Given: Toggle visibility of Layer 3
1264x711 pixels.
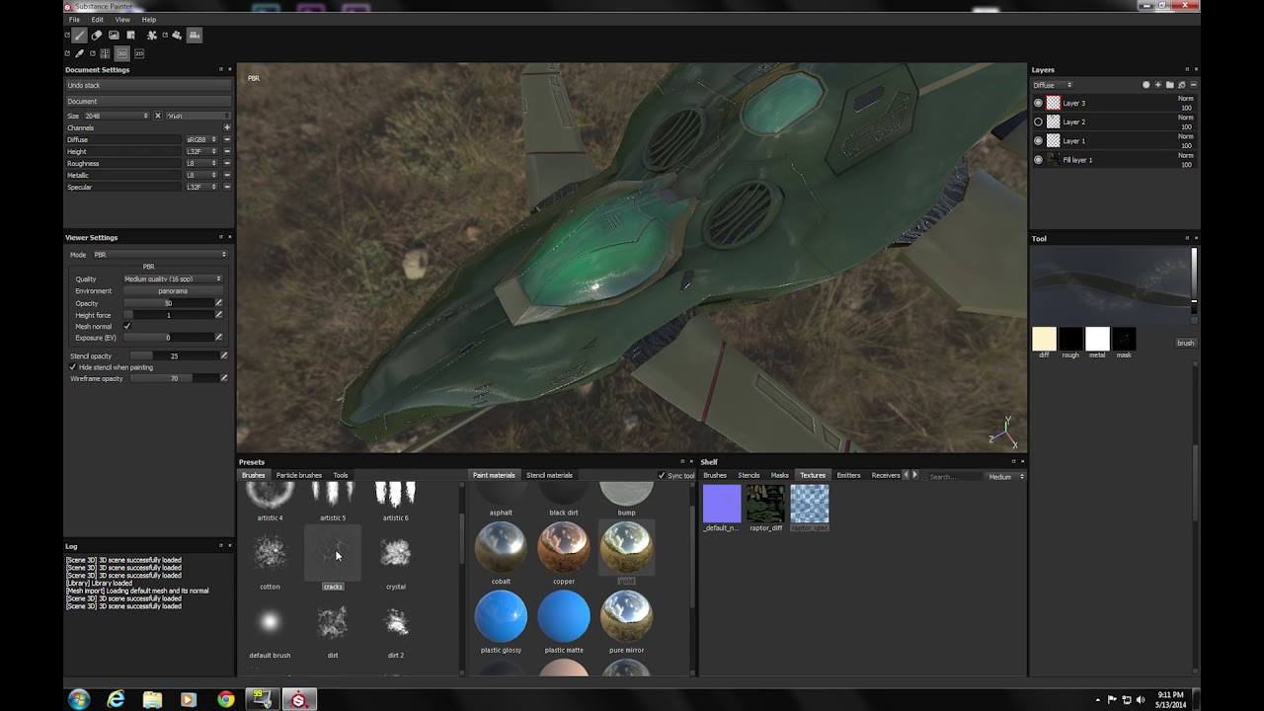Looking at the screenshot, I should coord(1038,103).
